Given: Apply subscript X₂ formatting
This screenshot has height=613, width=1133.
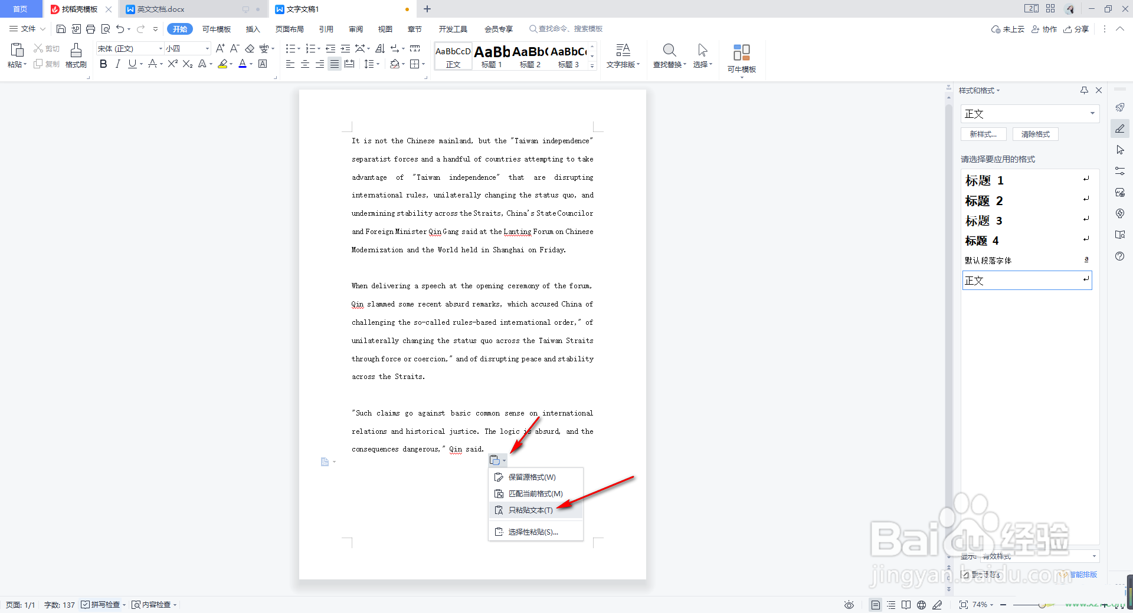Looking at the screenshot, I should point(188,64).
